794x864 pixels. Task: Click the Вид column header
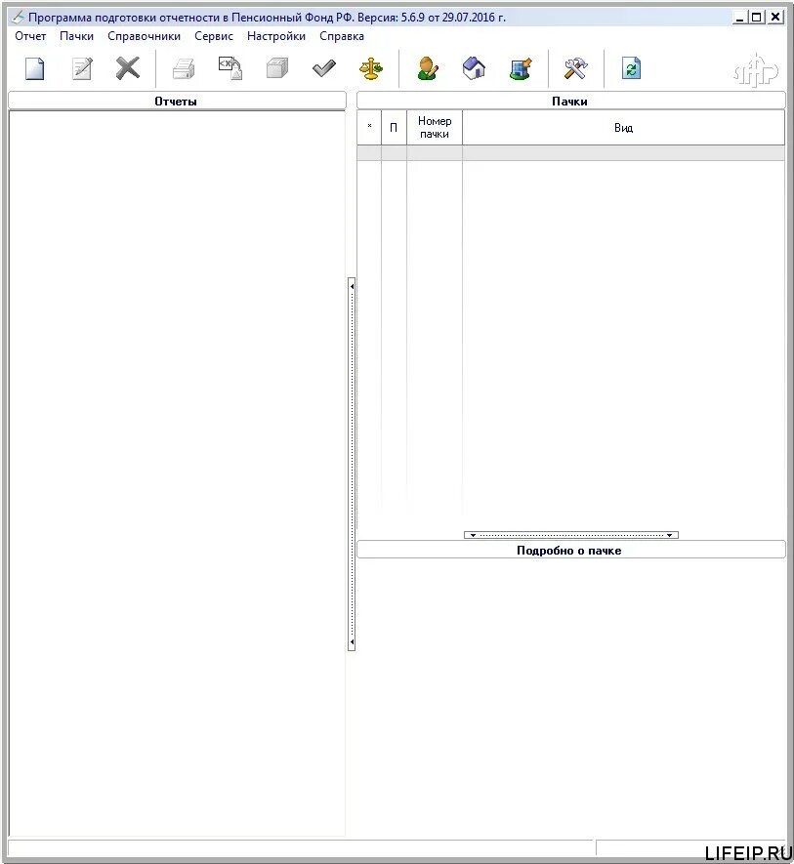point(624,128)
